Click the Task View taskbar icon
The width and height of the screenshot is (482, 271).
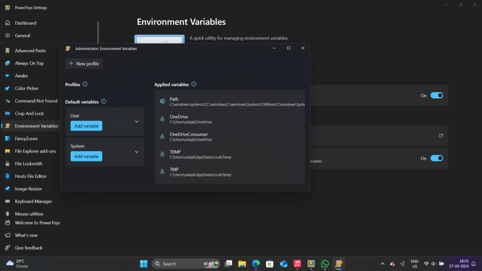tap(228, 263)
